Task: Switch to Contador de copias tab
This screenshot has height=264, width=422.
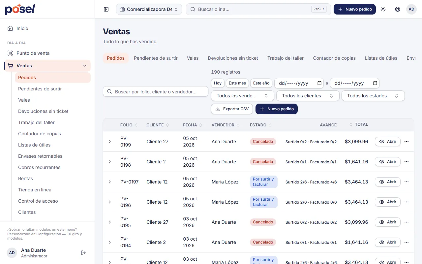Action: click(x=334, y=58)
